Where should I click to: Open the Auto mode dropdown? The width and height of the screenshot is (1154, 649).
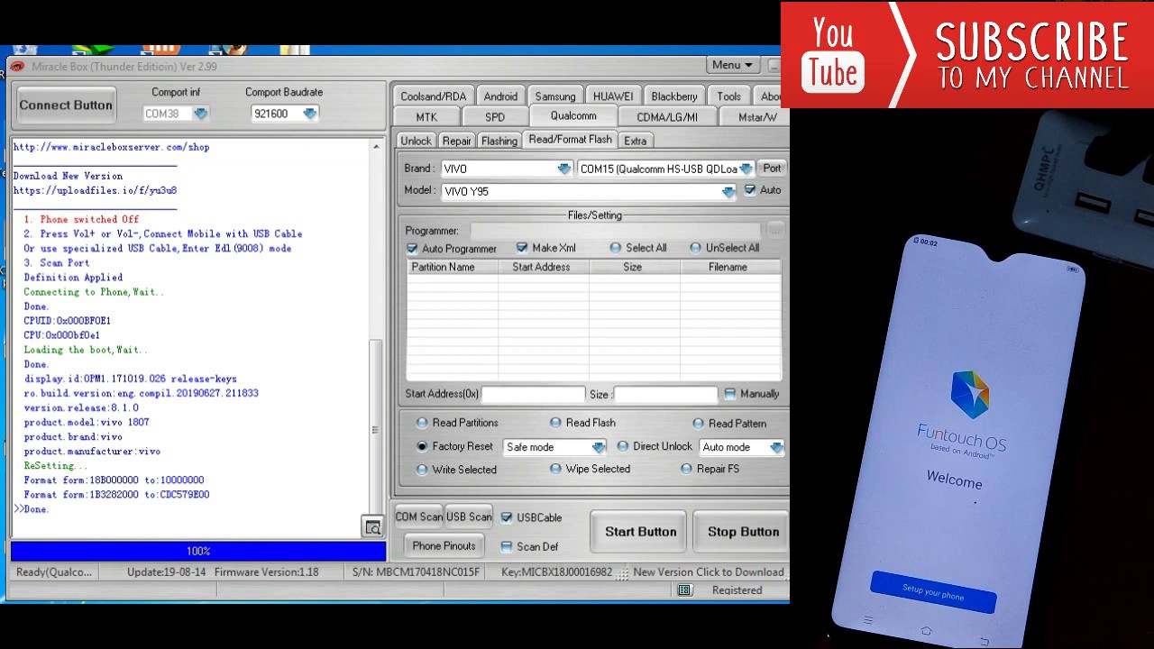point(777,447)
